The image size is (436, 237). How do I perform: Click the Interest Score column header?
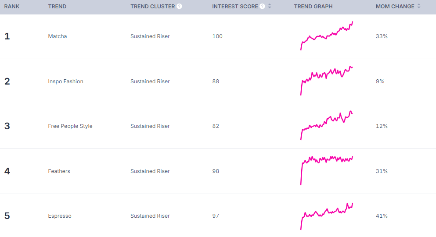tap(235, 7)
